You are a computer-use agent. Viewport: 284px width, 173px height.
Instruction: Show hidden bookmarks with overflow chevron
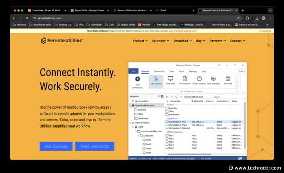(x=267, y=25)
